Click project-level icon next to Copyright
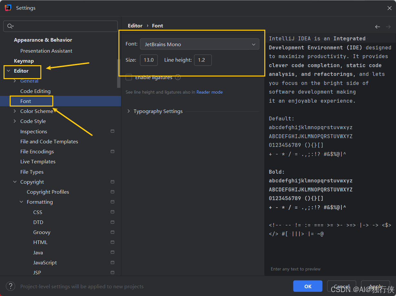Viewport: 396px width, 296px height. point(113,182)
